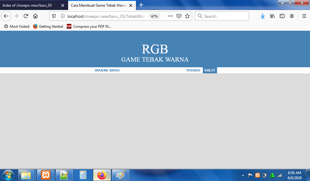Click GAME TEBAK WARNA subtitle
Screen dimensions: 310x181
click(155, 59)
